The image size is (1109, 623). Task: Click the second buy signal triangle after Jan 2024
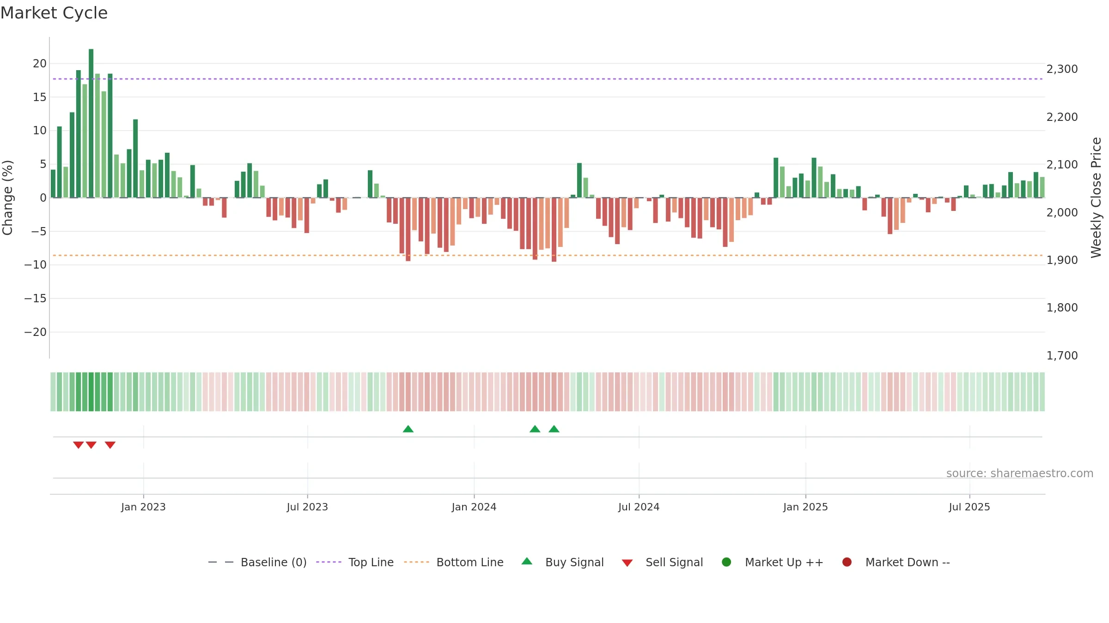pos(535,429)
